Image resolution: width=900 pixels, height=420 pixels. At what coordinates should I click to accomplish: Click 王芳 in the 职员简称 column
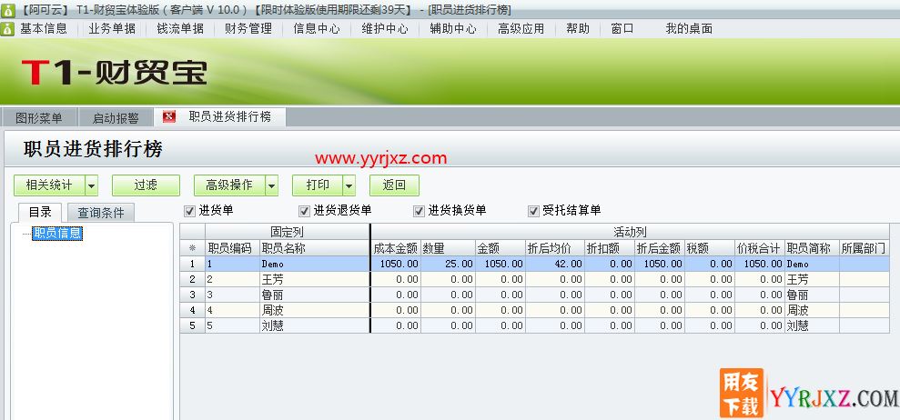click(x=812, y=279)
